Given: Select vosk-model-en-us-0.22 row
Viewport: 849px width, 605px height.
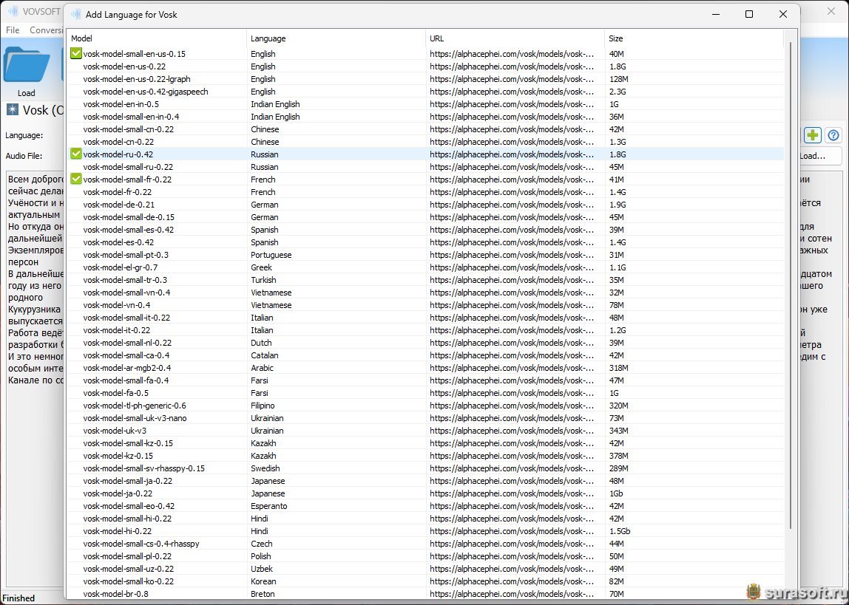Looking at the screenshot, I should 425,66.
